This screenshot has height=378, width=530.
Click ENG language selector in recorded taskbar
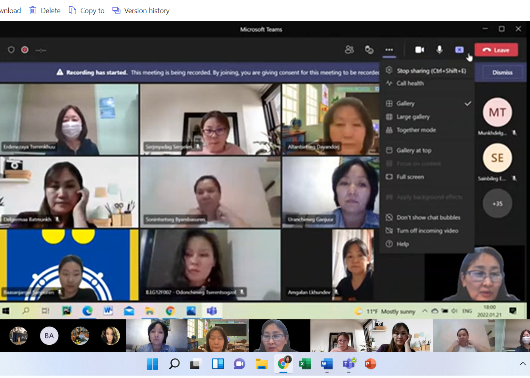tap(467, 311)
